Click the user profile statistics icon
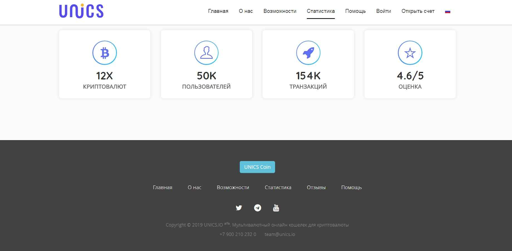 point(206,53)
